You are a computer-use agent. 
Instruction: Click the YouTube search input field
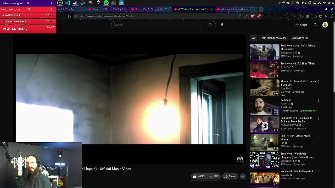(158, 25)
